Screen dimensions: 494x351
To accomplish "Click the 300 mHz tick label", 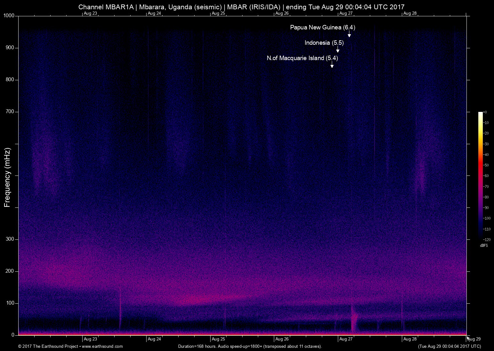I will [x=10, y=239].
